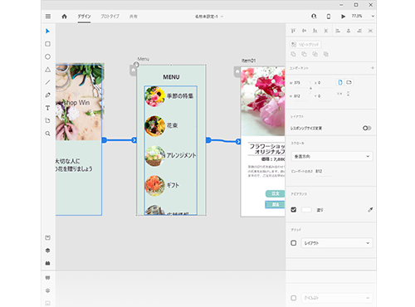Select the Line tool
Viewport: 415px width, 307px height.
point(47,82)
